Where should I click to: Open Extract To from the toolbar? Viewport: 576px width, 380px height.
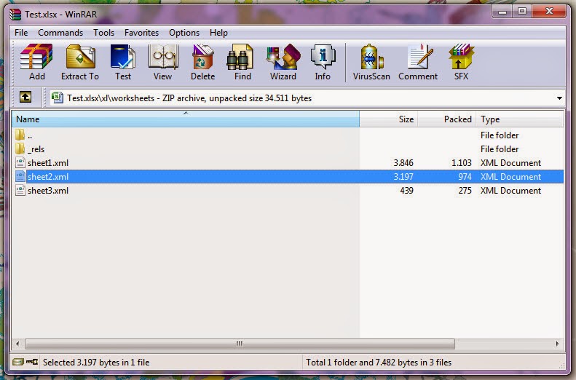[x=80, y=62]
